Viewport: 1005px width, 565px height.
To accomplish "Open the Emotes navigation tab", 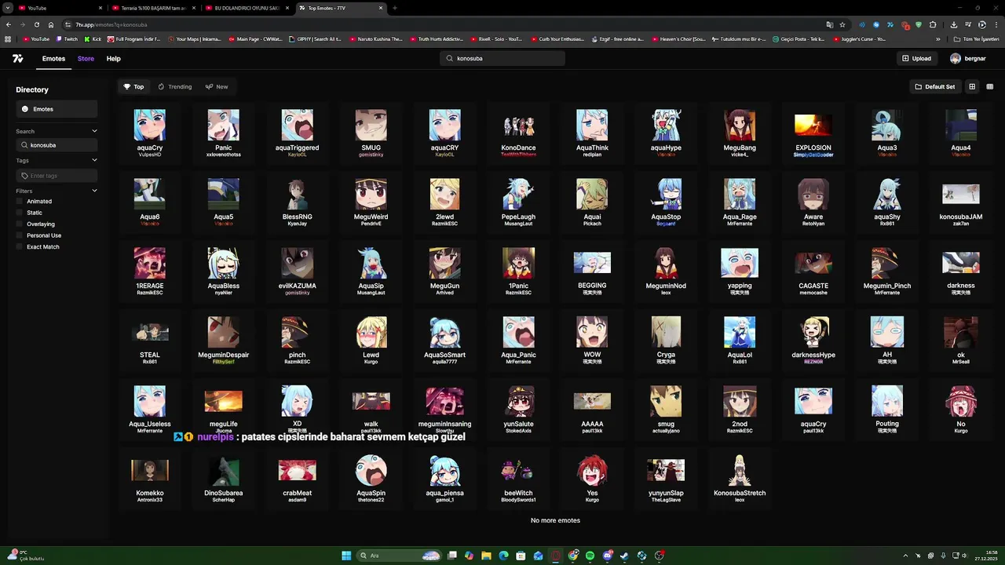I will (x=53, y=59).
